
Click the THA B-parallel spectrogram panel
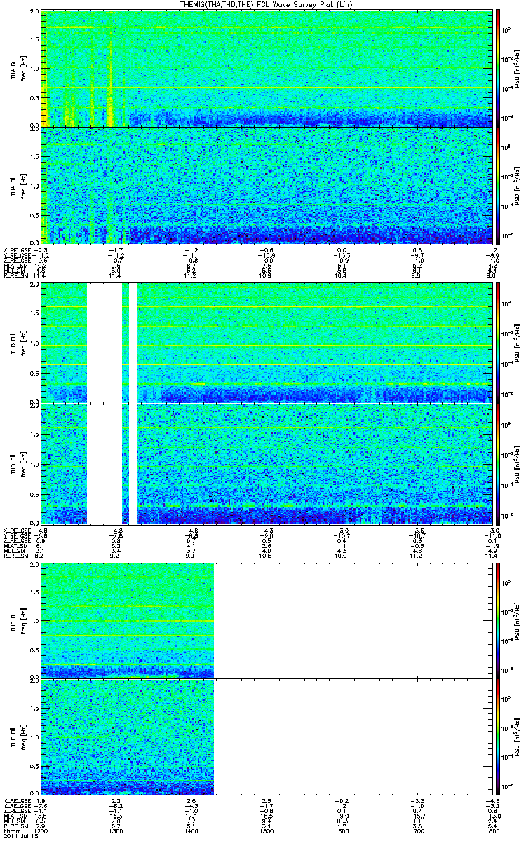pyautogui.click(x=267, y=185)
